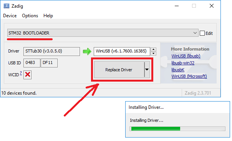Open the WinUSB (Microsoft) link
232x141 pixels.
tap(189, 76)
